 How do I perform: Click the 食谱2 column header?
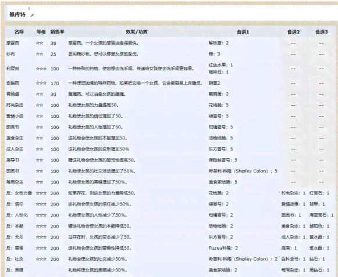coord(293,32)
